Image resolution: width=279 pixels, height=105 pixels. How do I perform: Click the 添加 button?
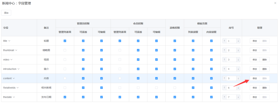point(6,13)
